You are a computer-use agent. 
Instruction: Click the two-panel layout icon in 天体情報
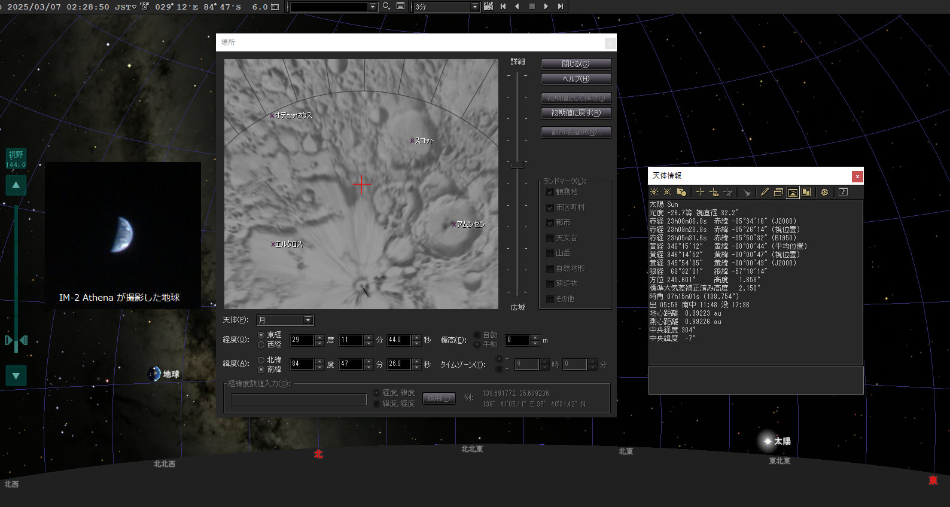tap(806, 192)
